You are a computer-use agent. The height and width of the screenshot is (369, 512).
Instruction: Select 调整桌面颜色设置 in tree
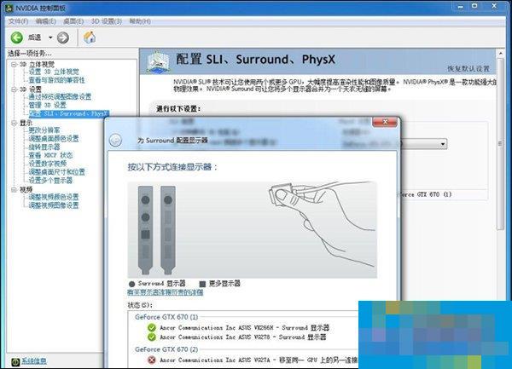[54, 139]
